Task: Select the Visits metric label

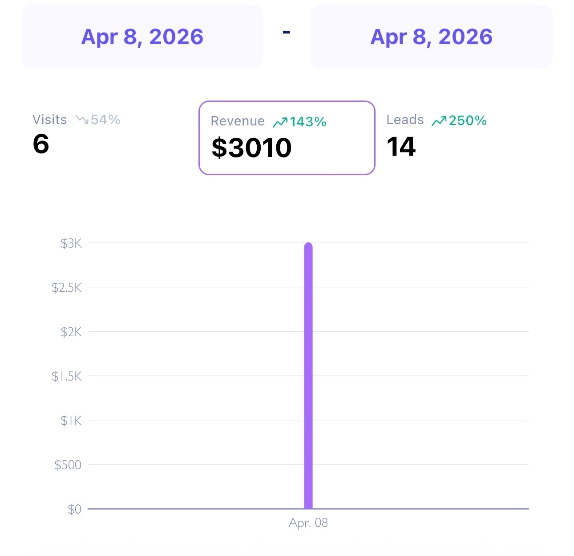Action: (x=49, y=120)
